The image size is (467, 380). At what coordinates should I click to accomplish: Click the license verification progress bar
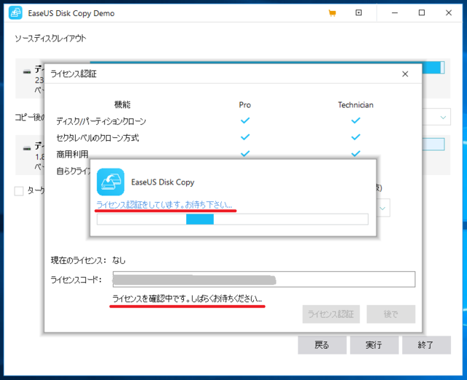point(233,220)
